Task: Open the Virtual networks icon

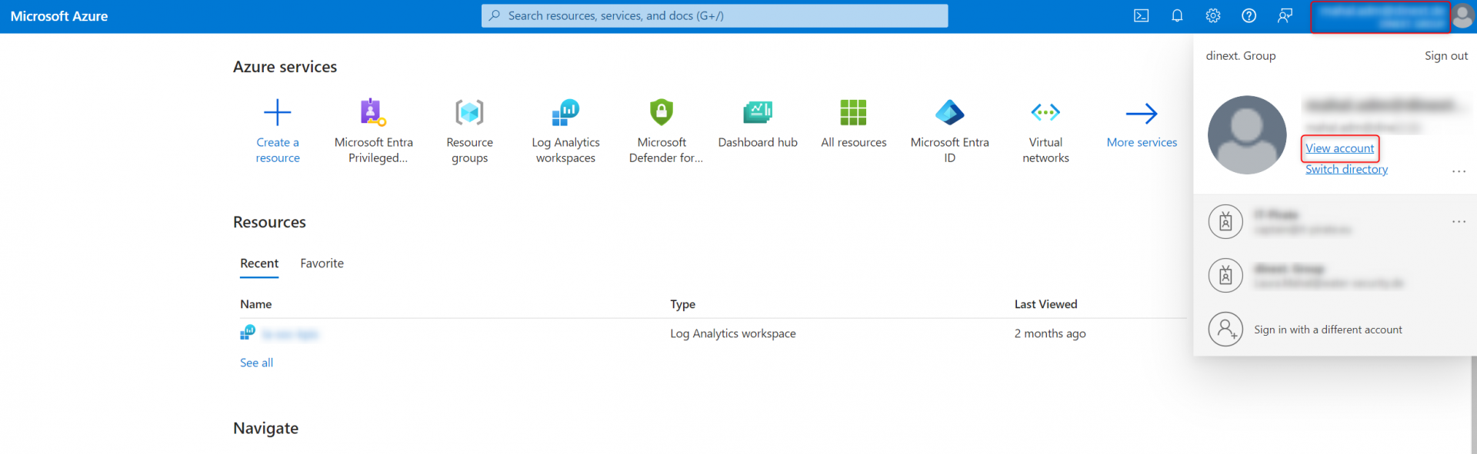Action: coord(1045,113)
